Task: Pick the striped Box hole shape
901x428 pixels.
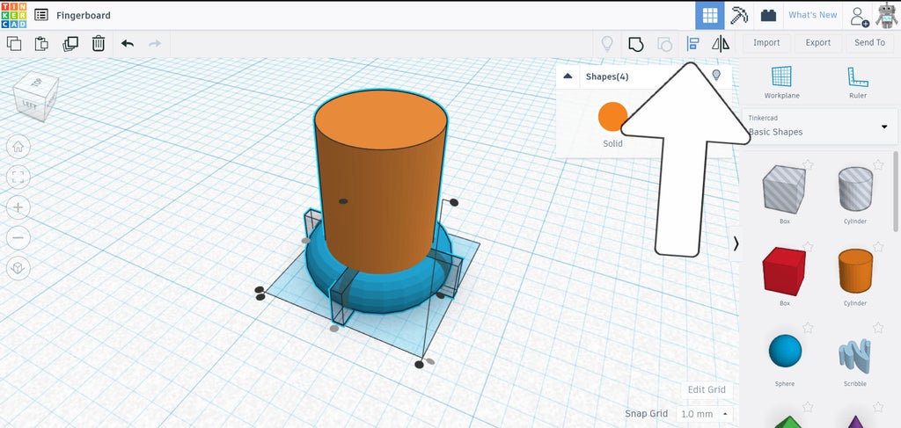Action: (x=784, y=189)
